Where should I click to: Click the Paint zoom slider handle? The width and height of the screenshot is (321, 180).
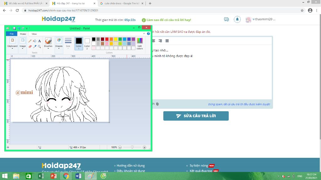point(132,147)
